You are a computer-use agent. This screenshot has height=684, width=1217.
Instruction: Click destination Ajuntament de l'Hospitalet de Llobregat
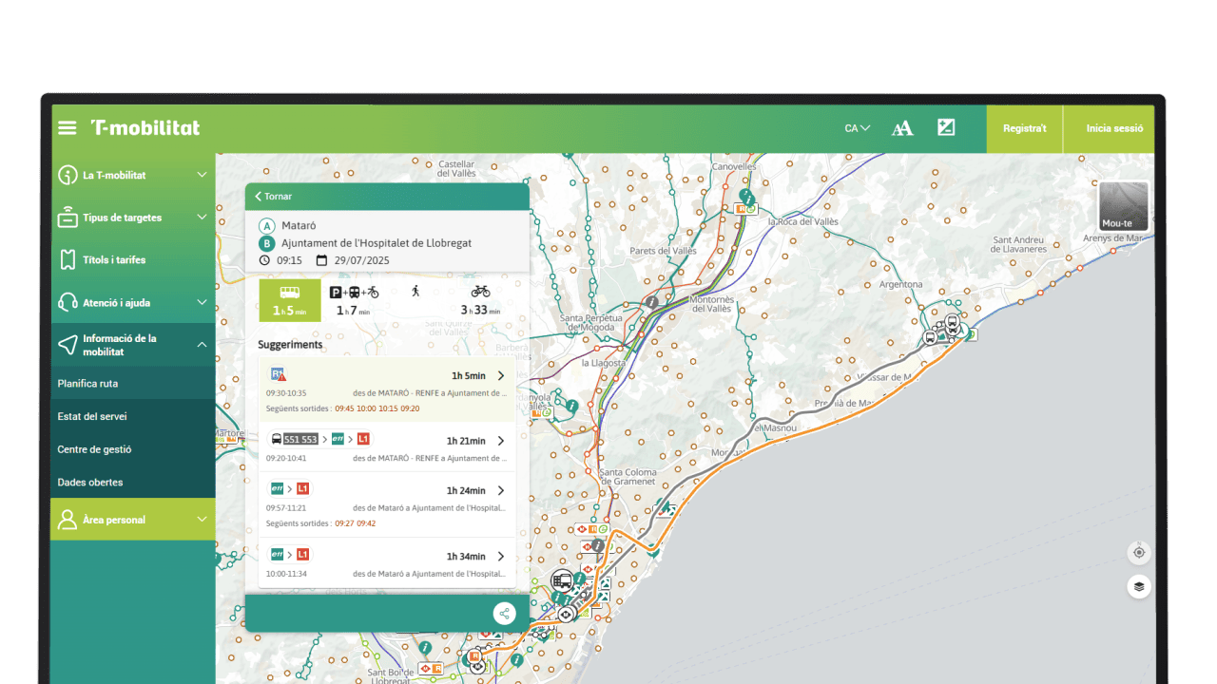tap(377, 243)
